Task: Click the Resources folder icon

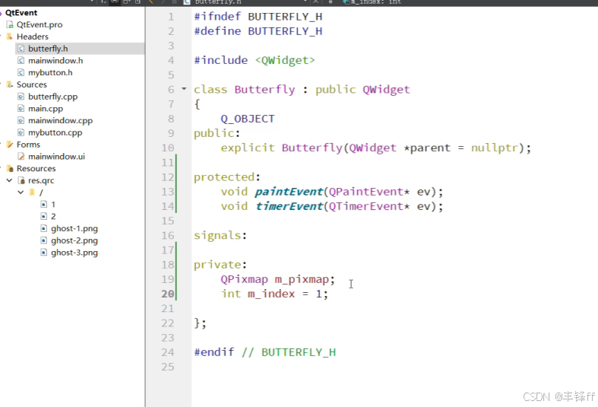Action: pos(11,169)
